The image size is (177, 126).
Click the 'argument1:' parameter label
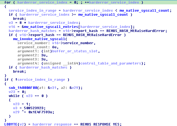(x=28, y=51)
